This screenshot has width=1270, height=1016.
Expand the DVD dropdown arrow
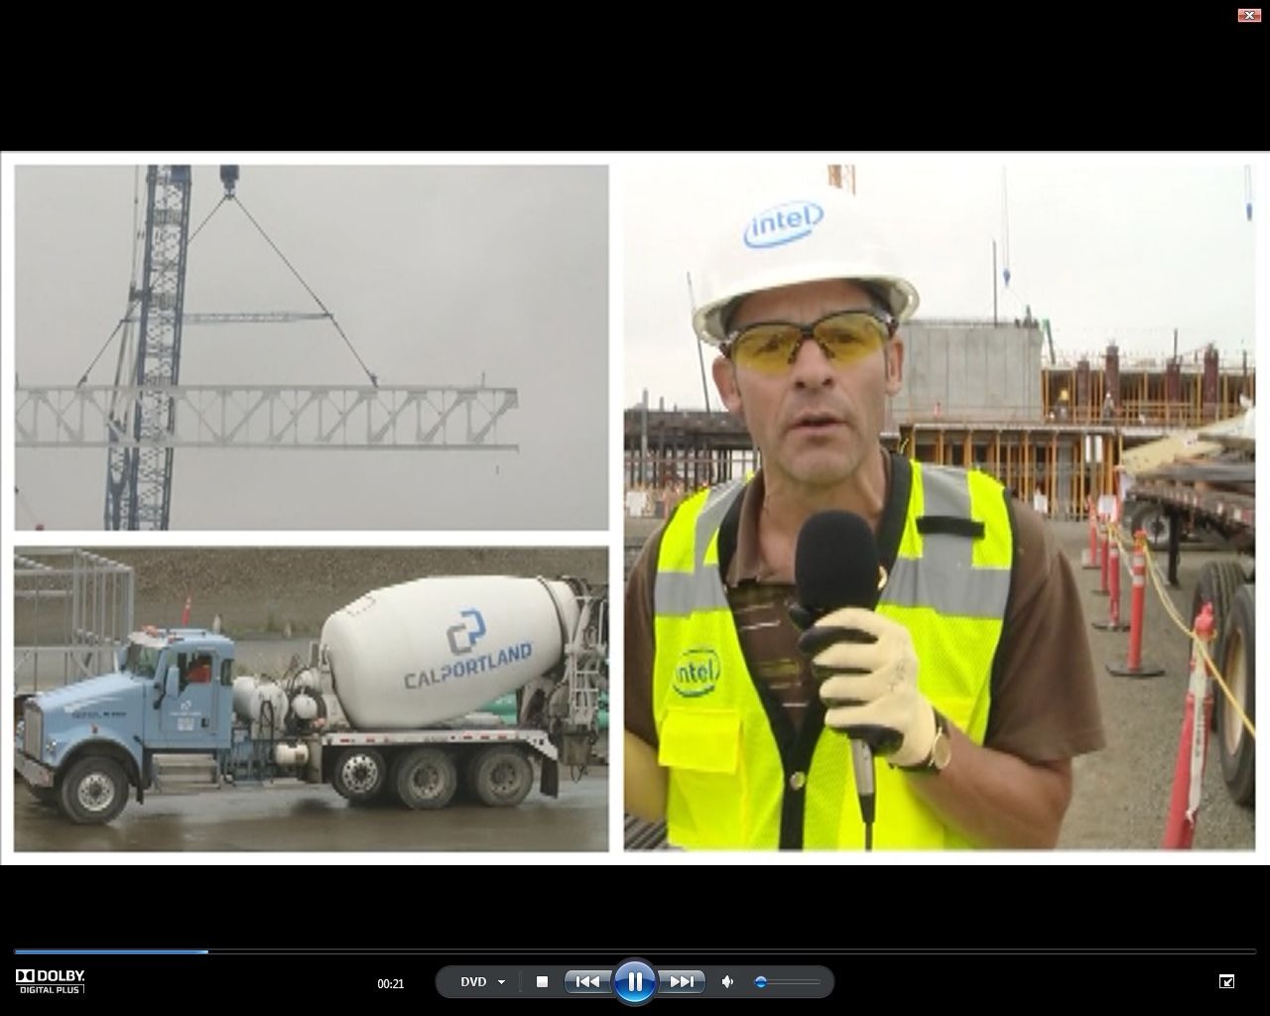click(501, 983)
